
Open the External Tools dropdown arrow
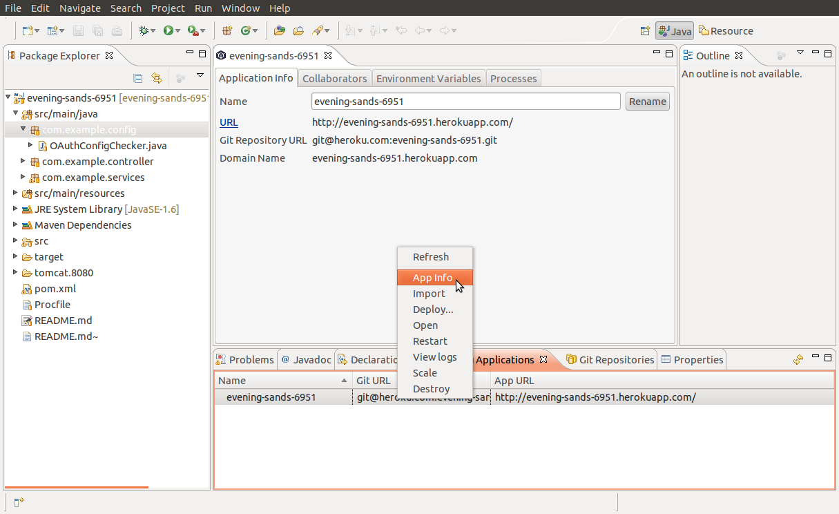coord(203,31)
